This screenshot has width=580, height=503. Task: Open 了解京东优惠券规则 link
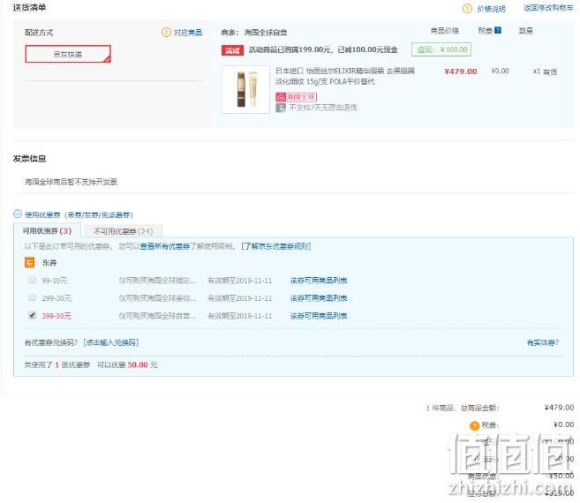coord(276,246)
